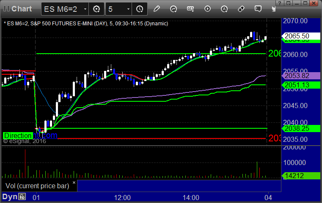Select the 2065.50 current price marker
This screenshot has width=322, height=203.
(x=301, y=36)
